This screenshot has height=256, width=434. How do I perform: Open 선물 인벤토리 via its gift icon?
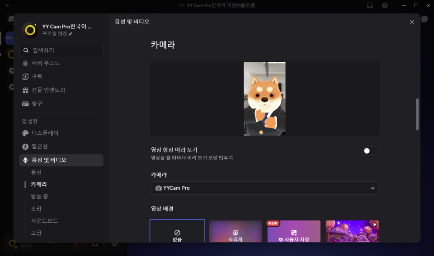25,90
